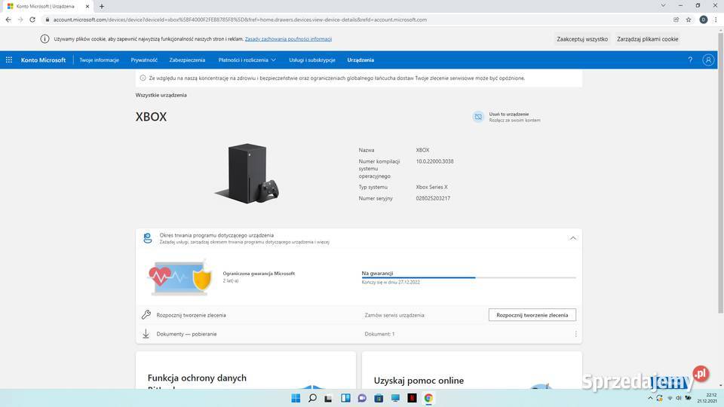This screenshot has width=724, height=407.
Task: Click the warranty progress bar
Action: 468,278
